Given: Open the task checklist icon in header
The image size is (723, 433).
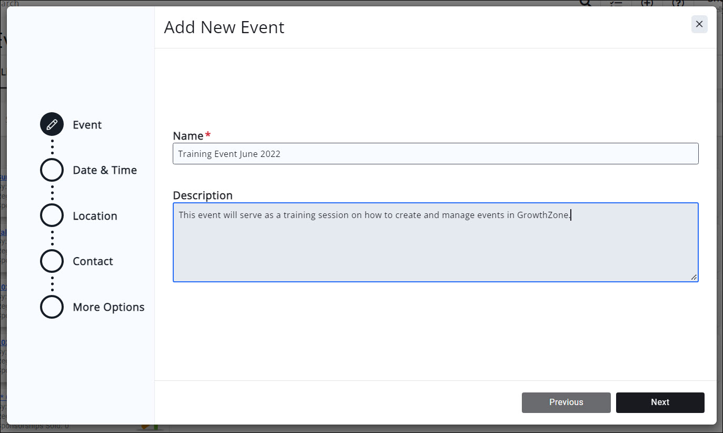Looking at the screenshot, I should pos(616,3).
